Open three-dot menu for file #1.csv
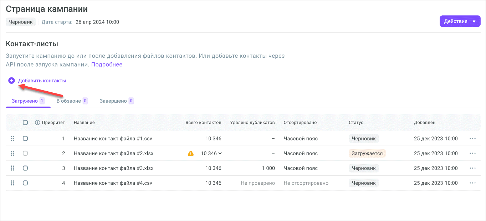 click(473, 139)
